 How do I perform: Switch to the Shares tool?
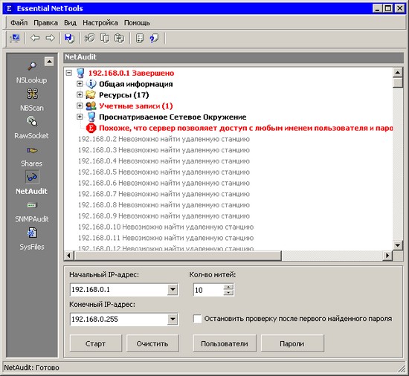point(32,150)
